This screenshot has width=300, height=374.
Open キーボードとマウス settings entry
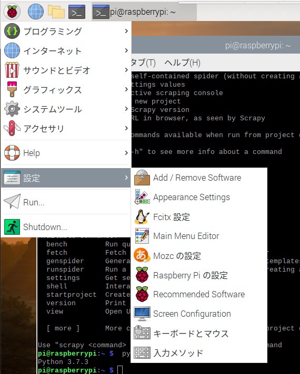[199, 333]
